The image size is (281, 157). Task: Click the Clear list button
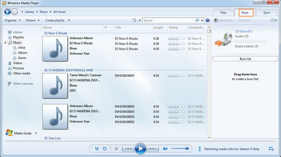(244, 20)
